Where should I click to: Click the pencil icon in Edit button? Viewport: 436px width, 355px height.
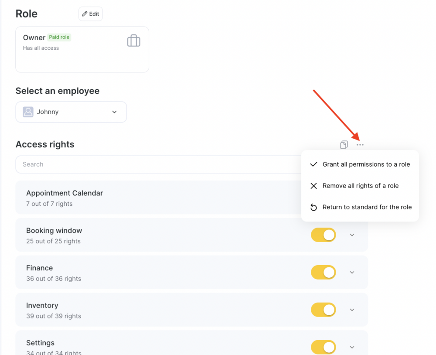85,14
